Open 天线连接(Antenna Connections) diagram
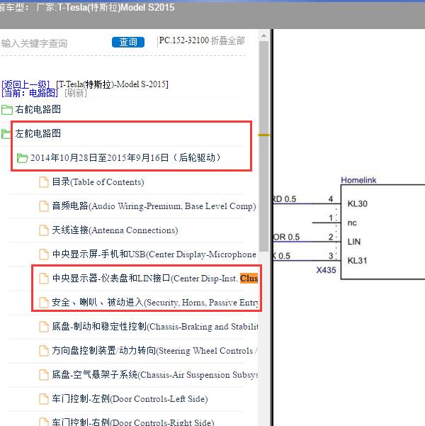The height and width of the screenshot is (426, 425). (x=115, y=230)
